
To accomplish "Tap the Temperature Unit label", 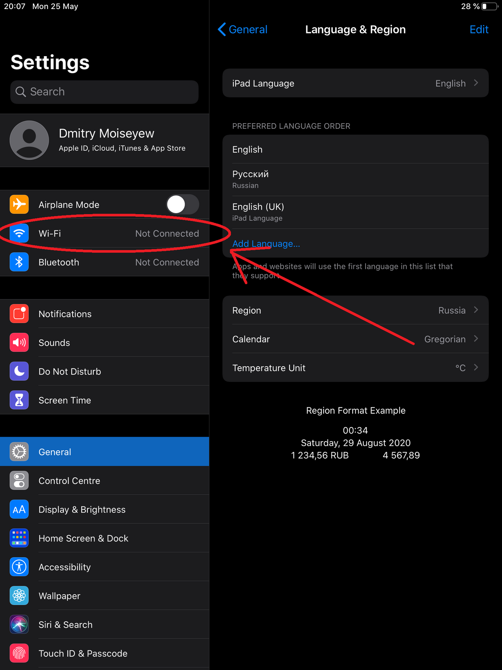I will (x=269, y=368).
